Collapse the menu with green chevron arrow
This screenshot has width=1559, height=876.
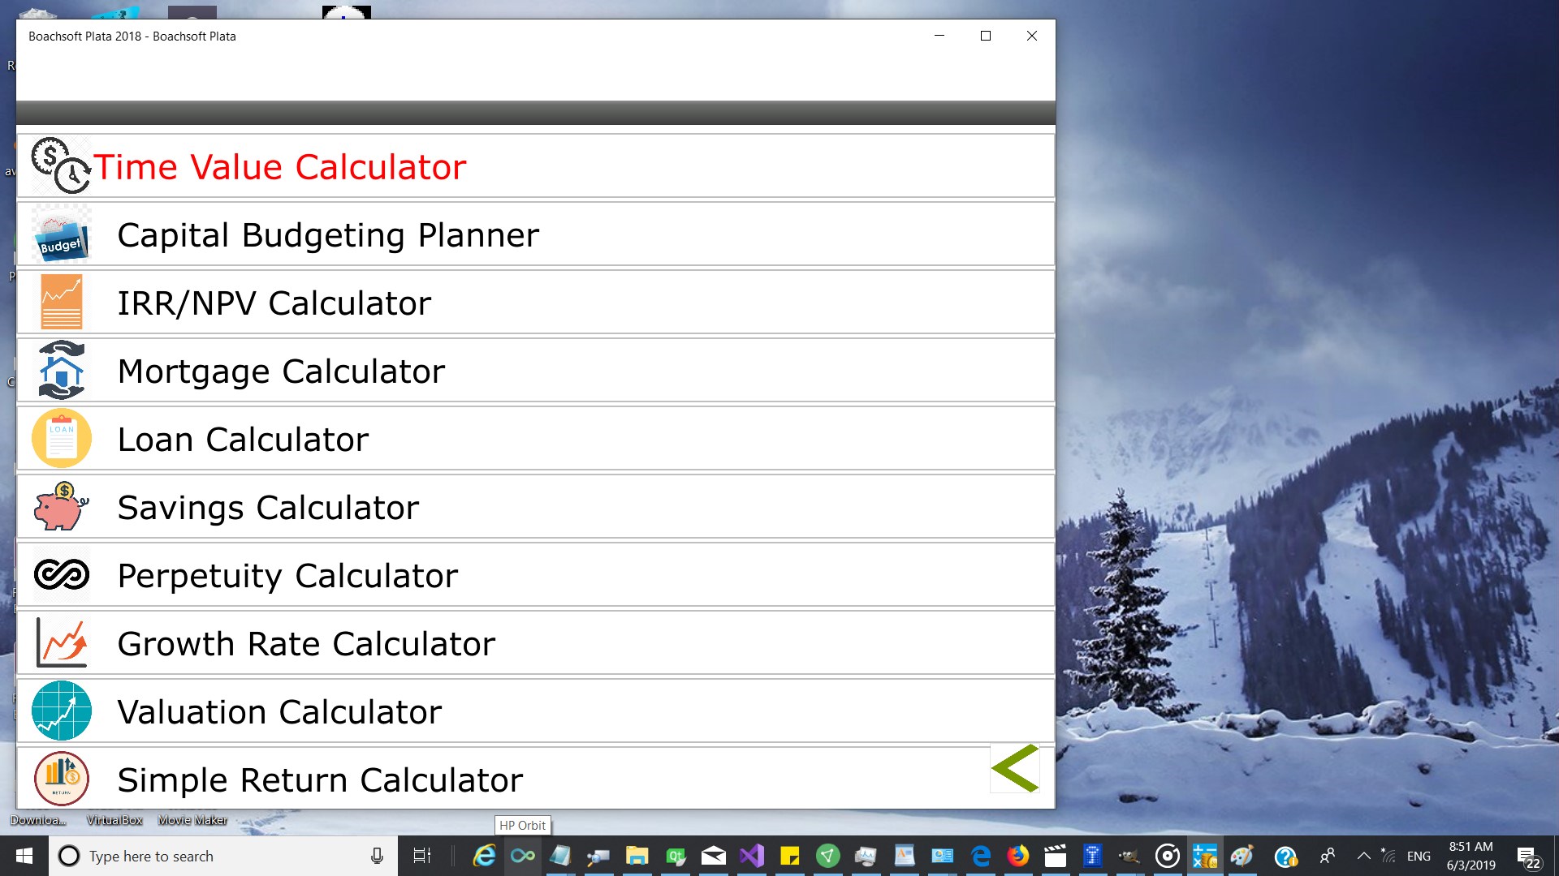click(1015, 768)
